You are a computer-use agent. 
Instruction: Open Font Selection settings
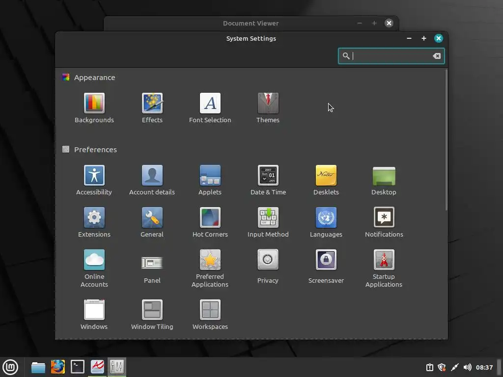click(210, 108)
